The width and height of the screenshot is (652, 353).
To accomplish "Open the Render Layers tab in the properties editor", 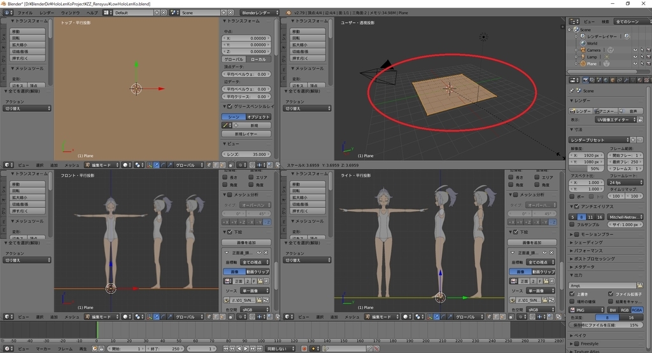I will click(592, 80).
